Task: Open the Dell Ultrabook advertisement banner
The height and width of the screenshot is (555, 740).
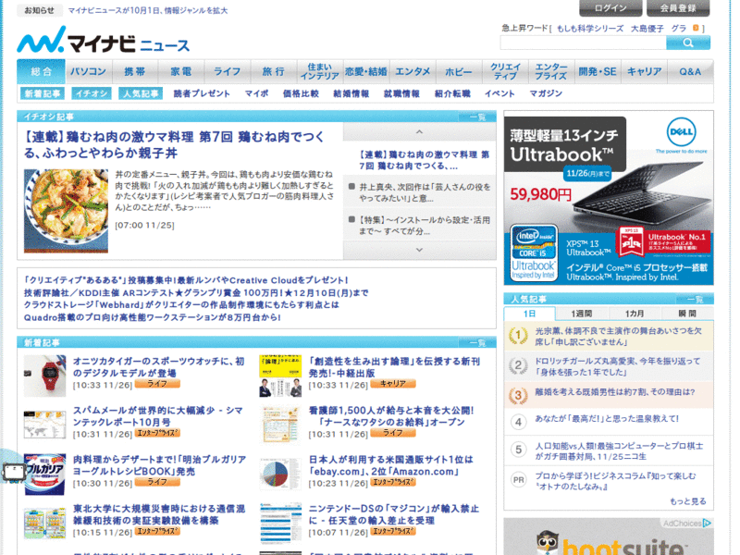Action: pos(609,198)
